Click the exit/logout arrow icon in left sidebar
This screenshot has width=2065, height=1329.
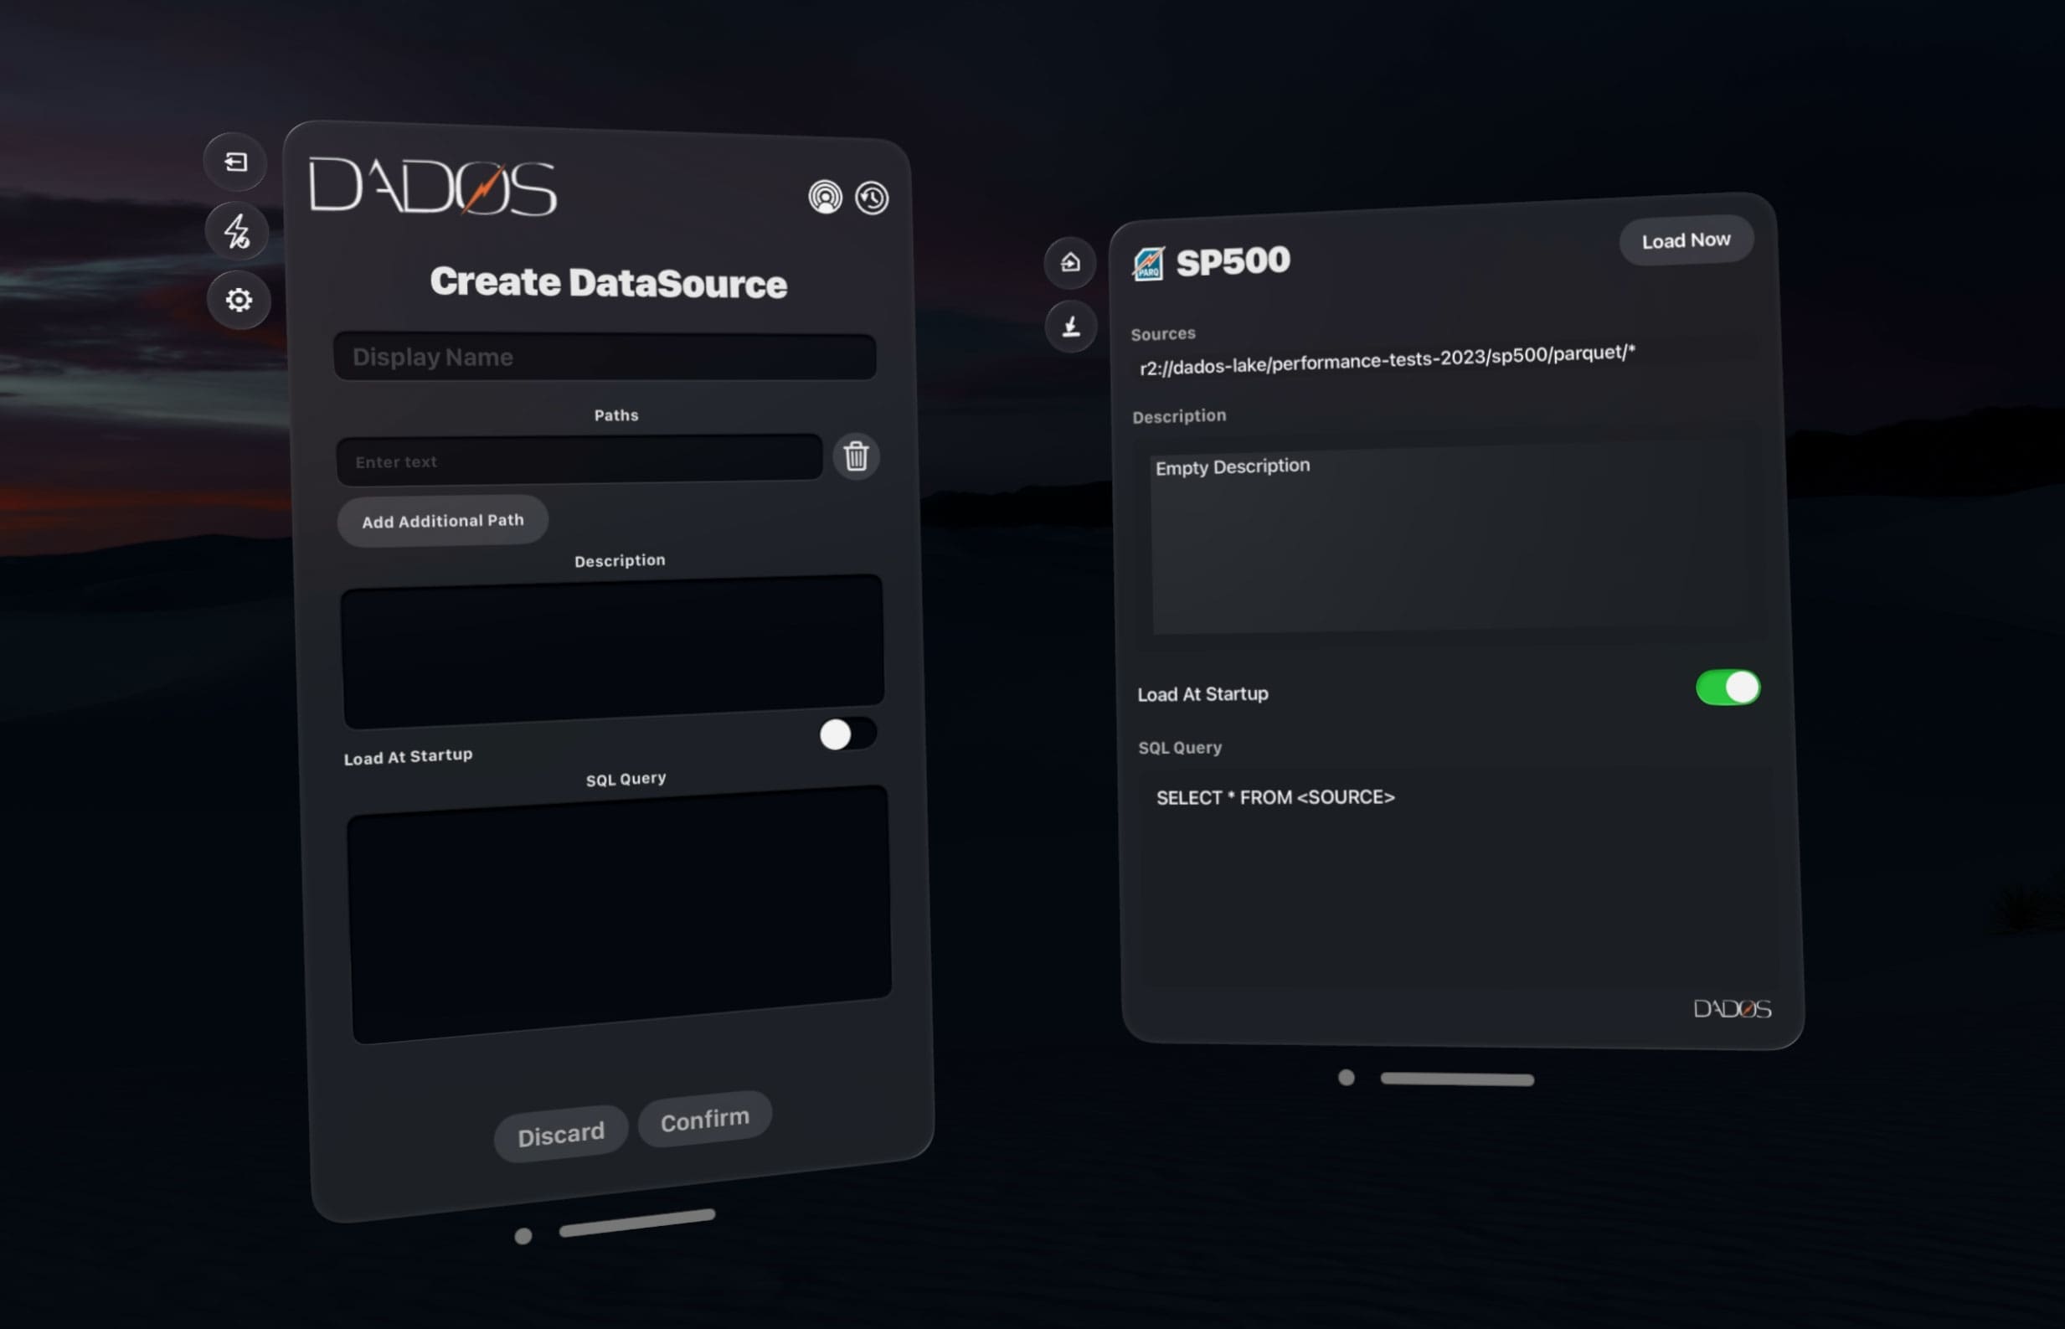[234, 162]
